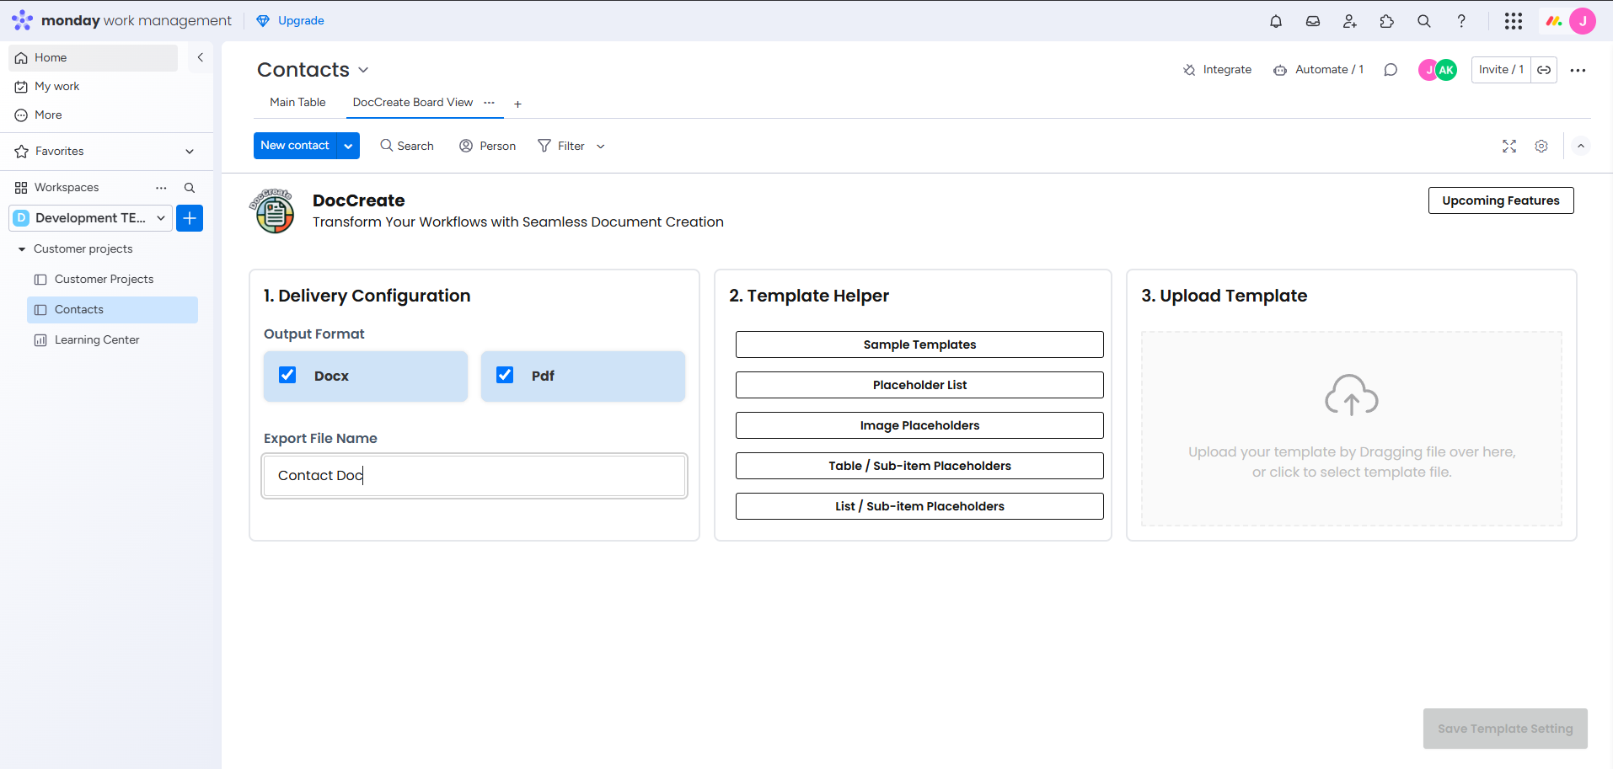Open Automate / 1 automations
Image resolution: width=1613 pixels, height=769 pixels.
(1318, 70)
